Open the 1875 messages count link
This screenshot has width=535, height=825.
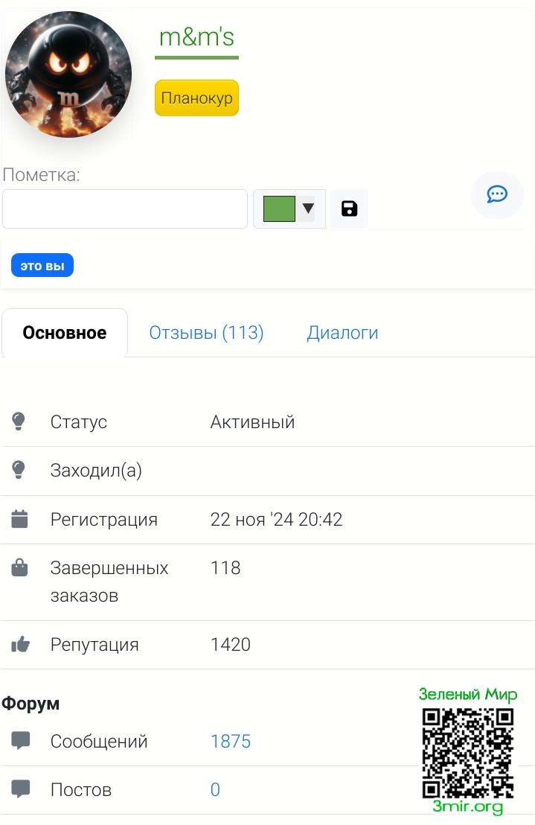(231, 742)
